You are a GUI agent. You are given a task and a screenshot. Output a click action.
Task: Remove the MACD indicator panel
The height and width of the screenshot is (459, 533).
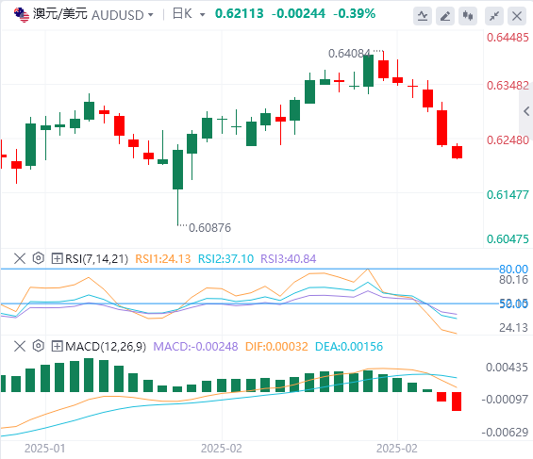point(20,346)
